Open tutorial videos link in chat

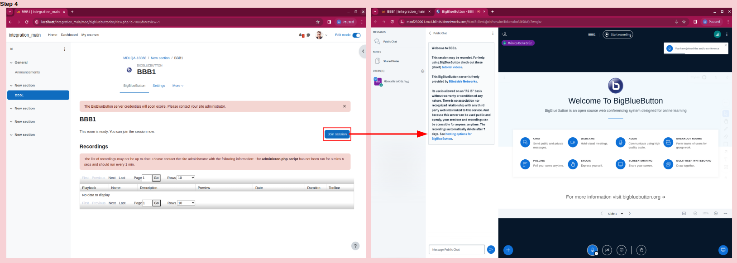[452, 67]
